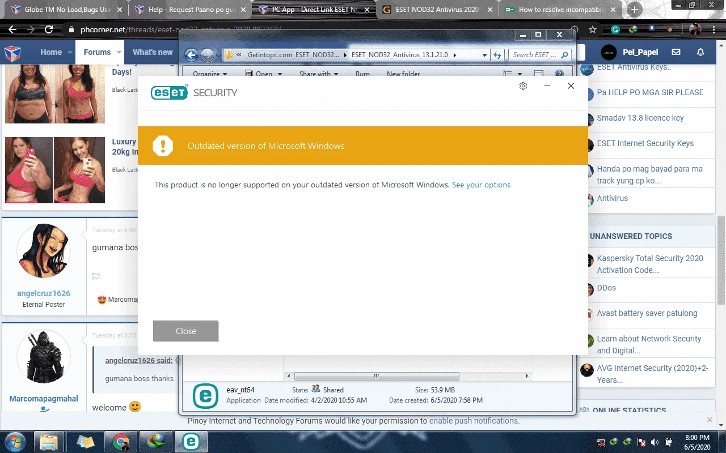The height and width of the screenshot is (453, 726).
Task: Expand breadcrumb arrow after ESET_NOD32_Antivirus_13.1.21.0
Action: pos(454,55)
